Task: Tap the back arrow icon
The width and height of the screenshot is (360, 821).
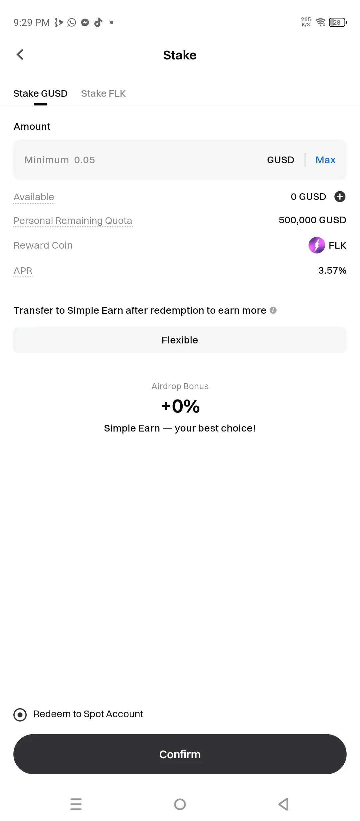Action: pyautogui.click(x=20, y=55)
